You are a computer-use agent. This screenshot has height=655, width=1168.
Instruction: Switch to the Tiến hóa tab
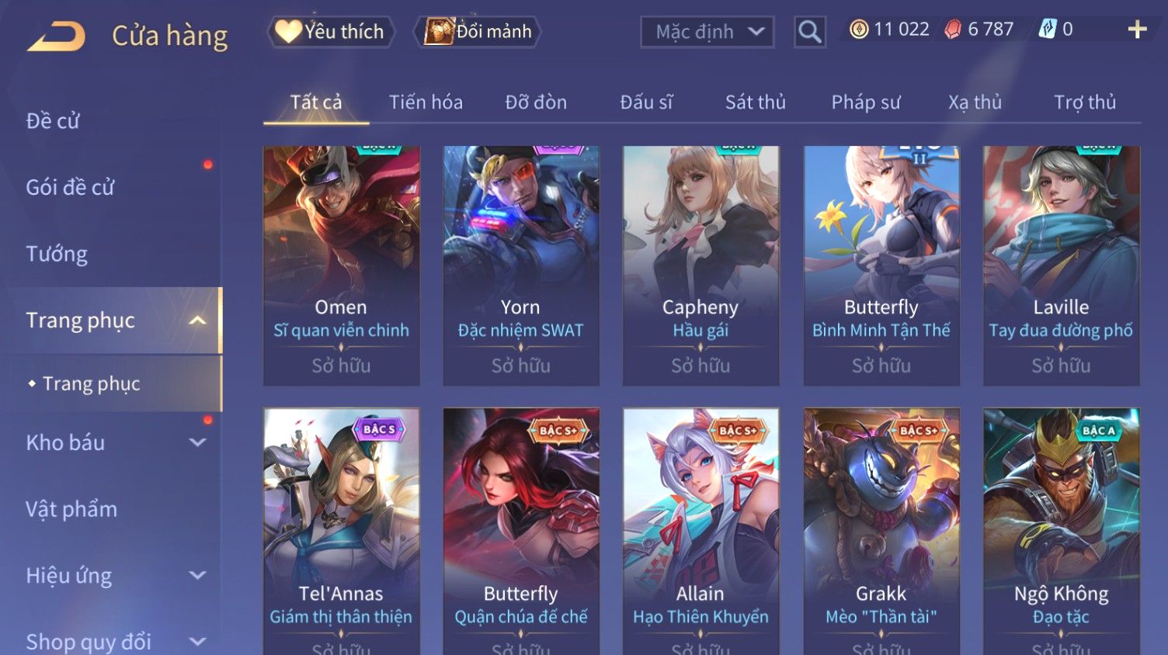coord(426,102)
